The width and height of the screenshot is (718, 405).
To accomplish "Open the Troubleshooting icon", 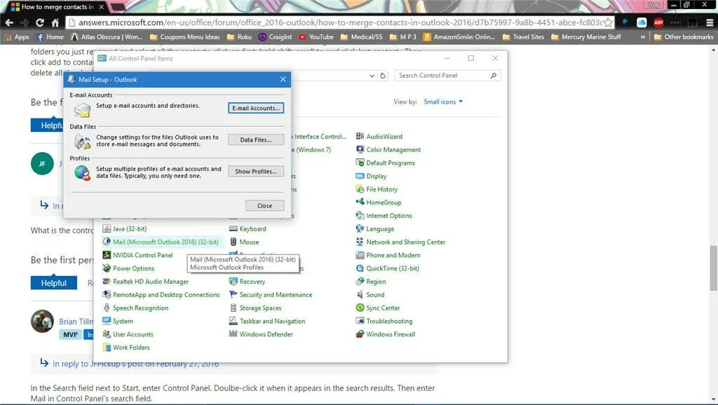I will coord(384,321).
